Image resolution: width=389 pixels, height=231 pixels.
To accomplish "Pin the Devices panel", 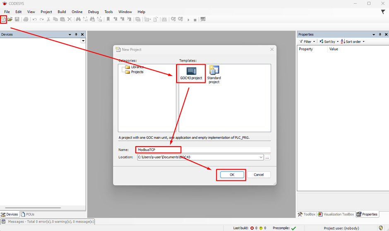I will pyautogui.click(x=76, y=34).
